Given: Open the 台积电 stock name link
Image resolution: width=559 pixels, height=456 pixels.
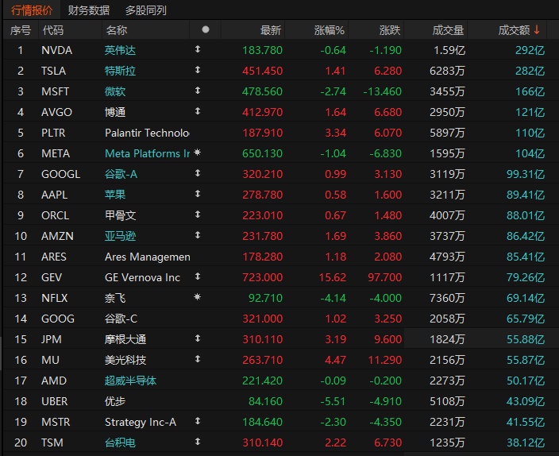Looking at the screenshot, I should (120, 442).
